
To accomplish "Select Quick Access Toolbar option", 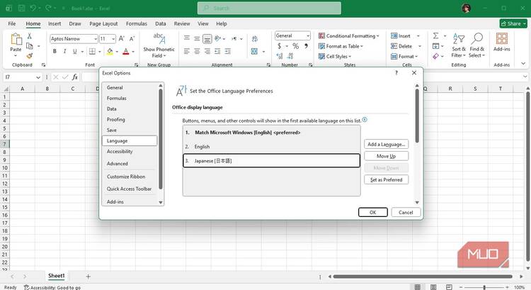I will click(129, 189).
